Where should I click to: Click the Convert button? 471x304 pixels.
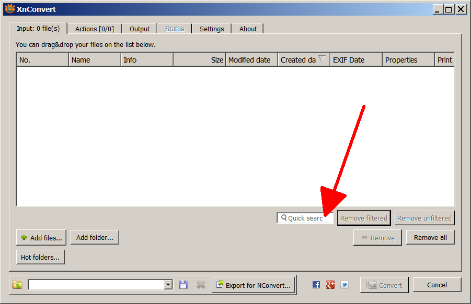(x=384, y=285)
